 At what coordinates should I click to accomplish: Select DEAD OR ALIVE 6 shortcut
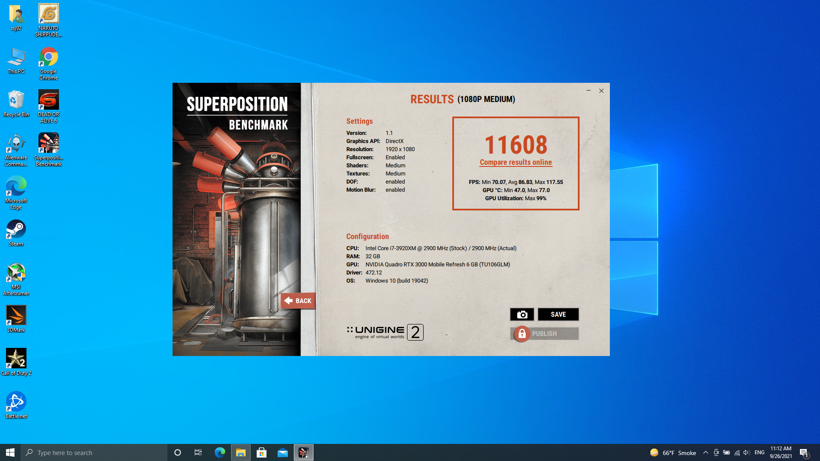(49, 107)
